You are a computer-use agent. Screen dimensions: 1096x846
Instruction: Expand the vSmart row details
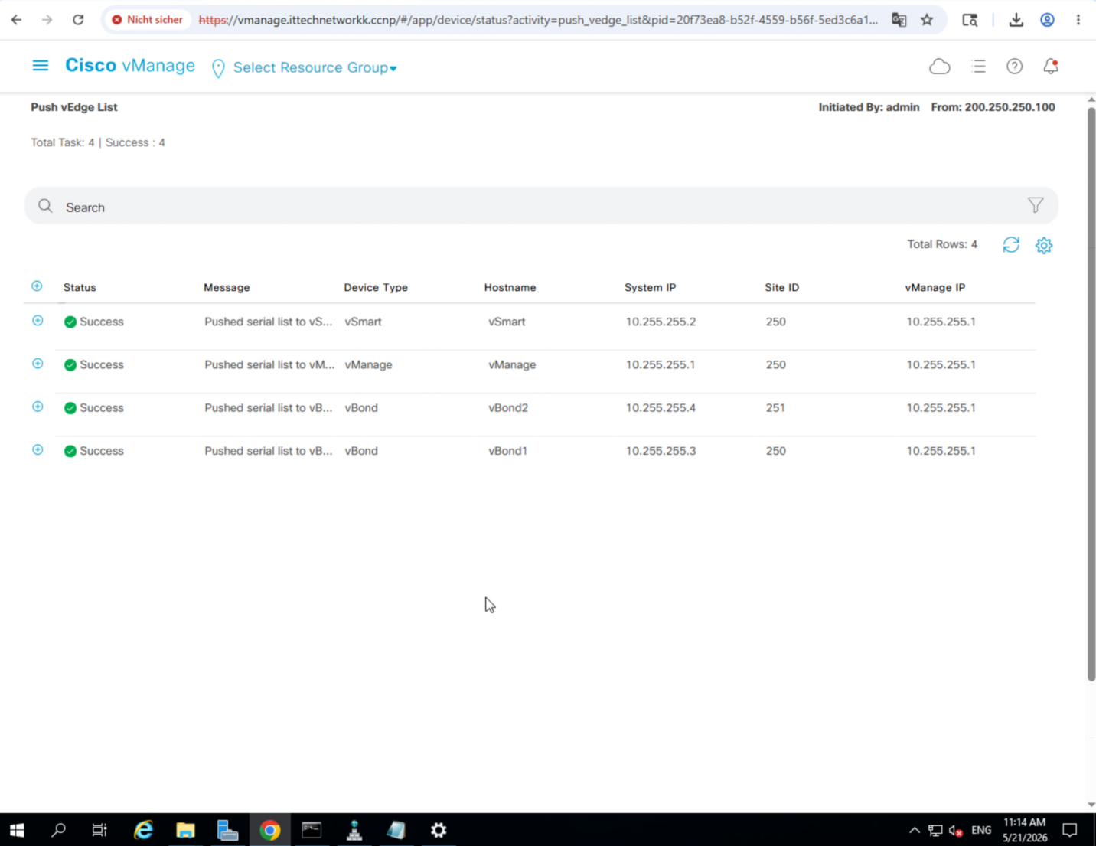point(38,321)
